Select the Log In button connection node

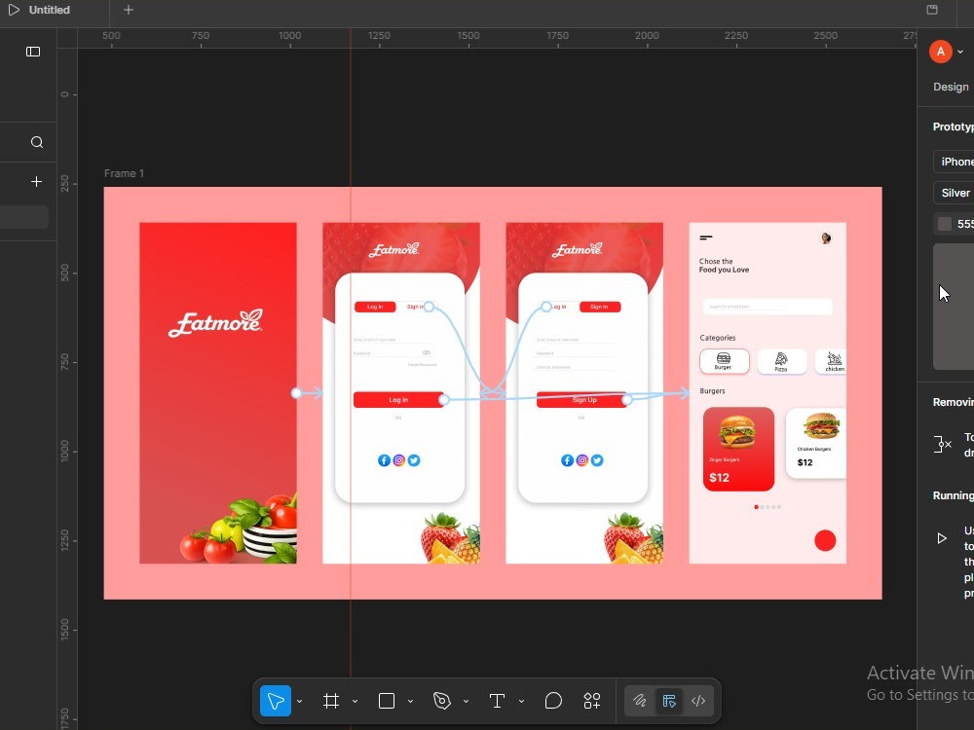[x=443, y=400]
